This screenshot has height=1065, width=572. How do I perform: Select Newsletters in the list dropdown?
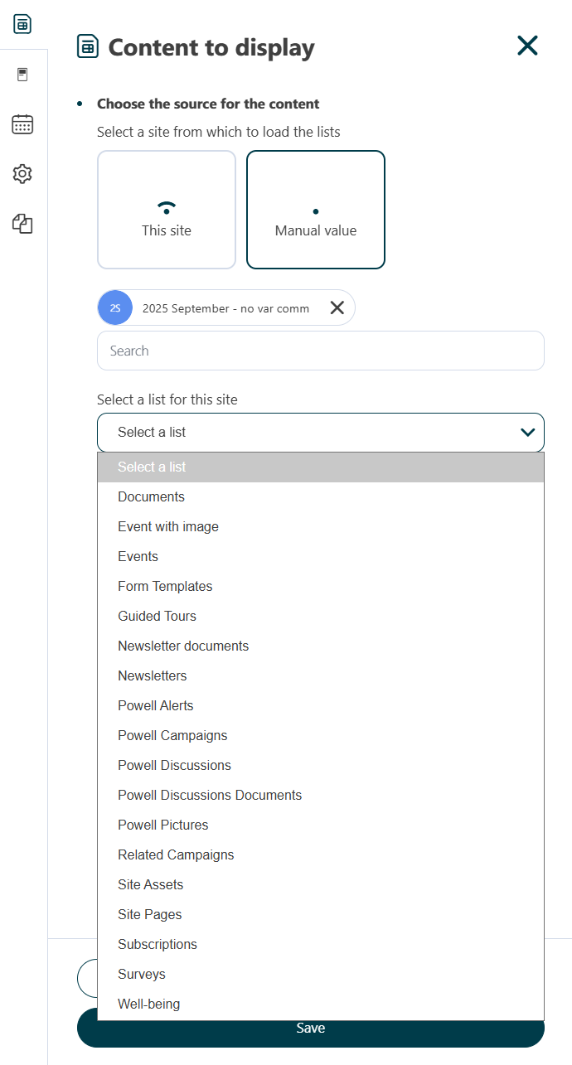[x=153, y=675]
